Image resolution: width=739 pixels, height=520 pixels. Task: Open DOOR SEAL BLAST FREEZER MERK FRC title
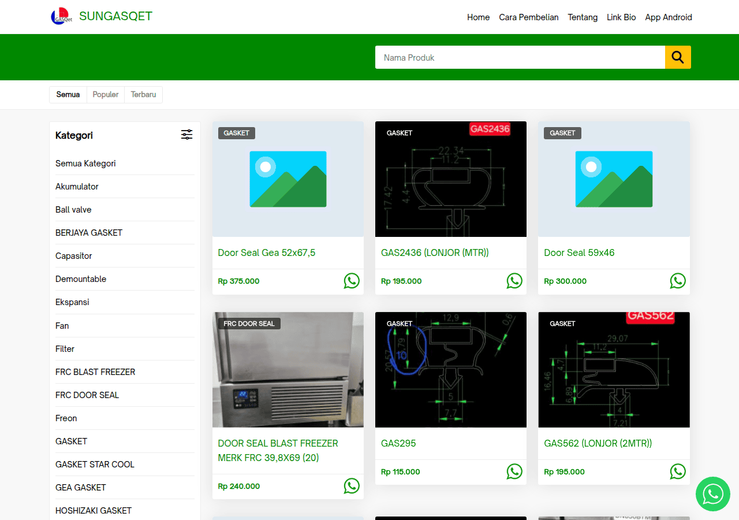pyautogui.click(x=278, y=451)
